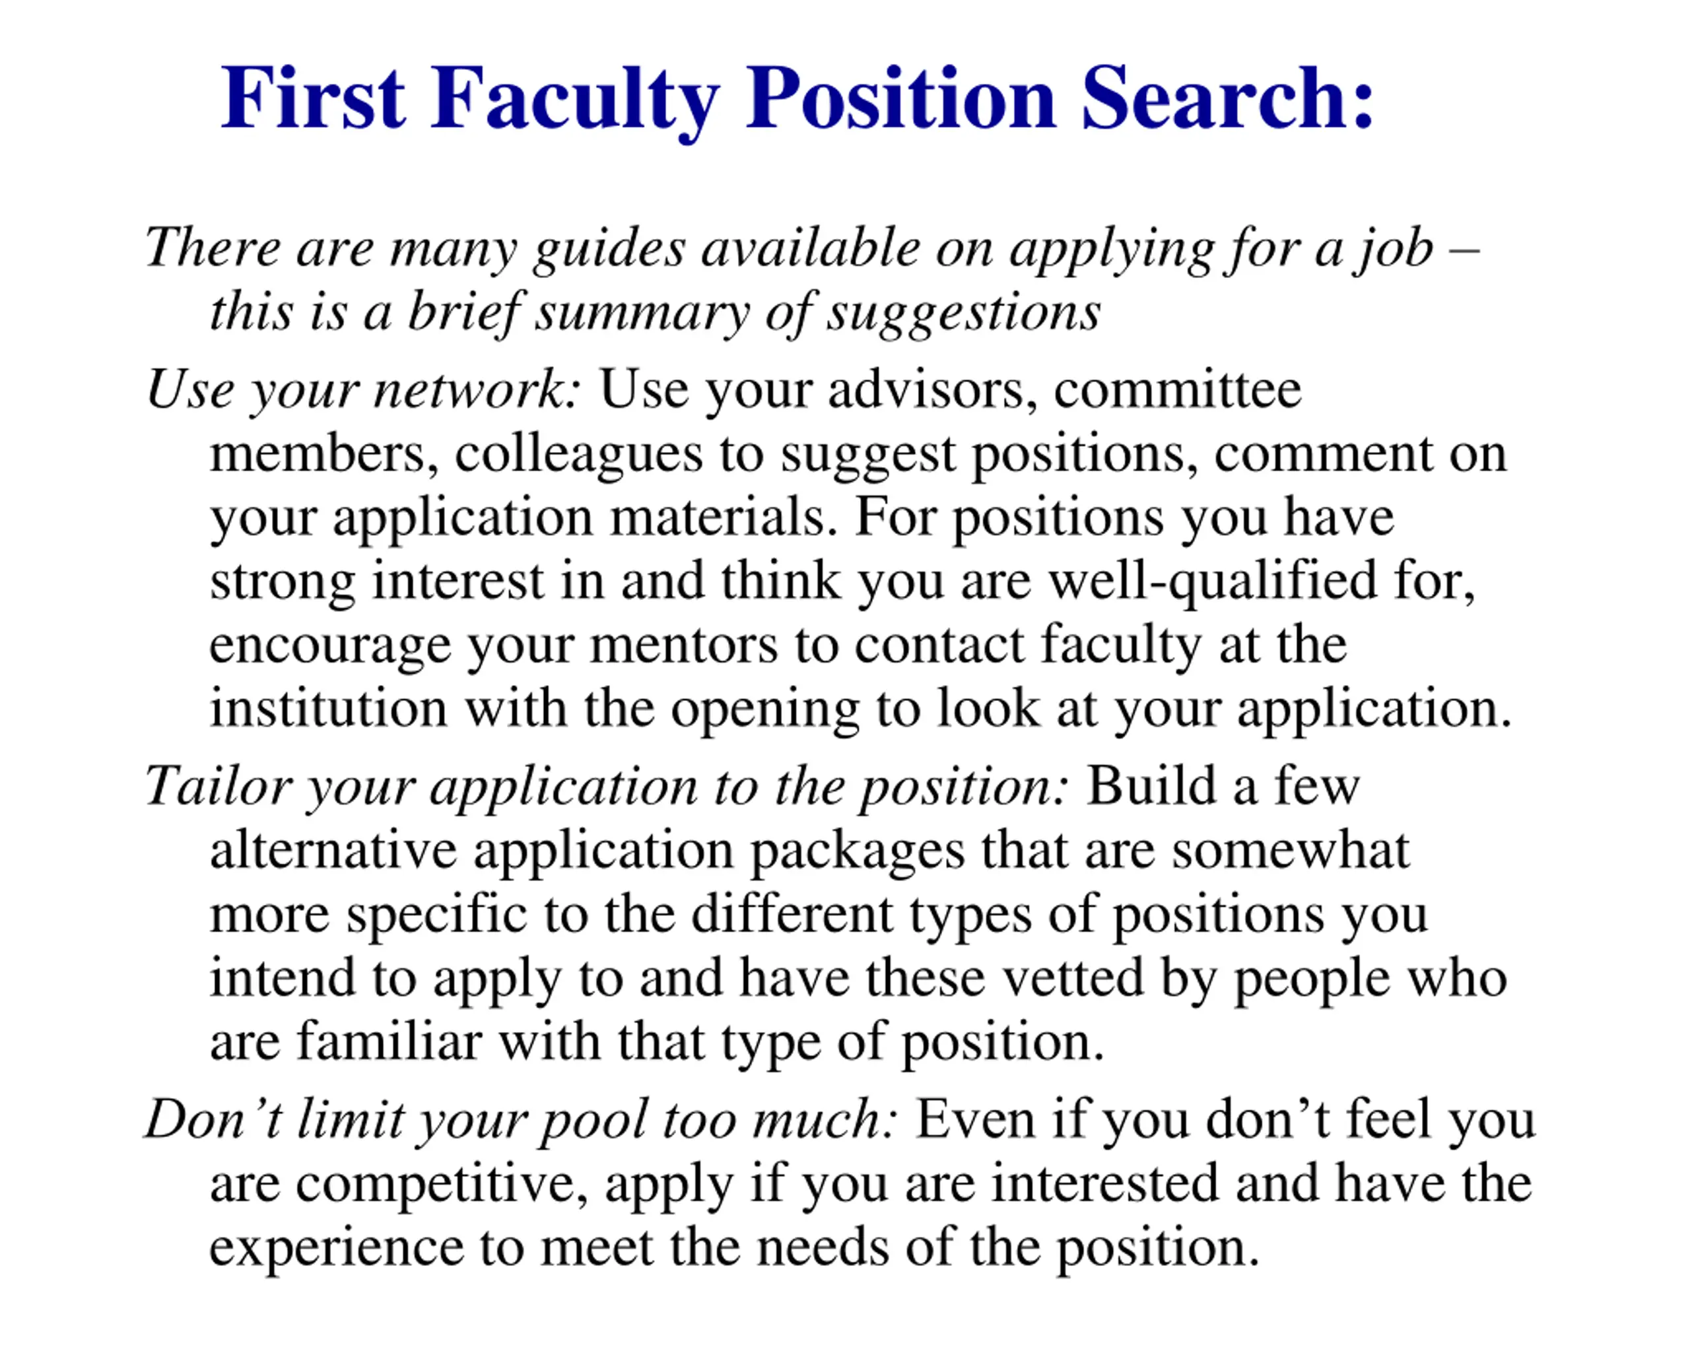Select the "Use your network:" italic heading

[364, 389]
